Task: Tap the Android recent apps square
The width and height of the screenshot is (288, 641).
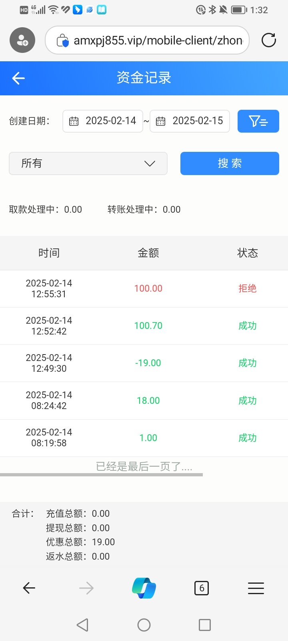Action: coord(204,625)
